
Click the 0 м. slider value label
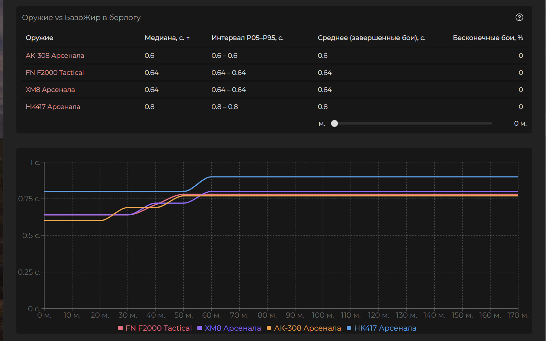coord(520,123)
